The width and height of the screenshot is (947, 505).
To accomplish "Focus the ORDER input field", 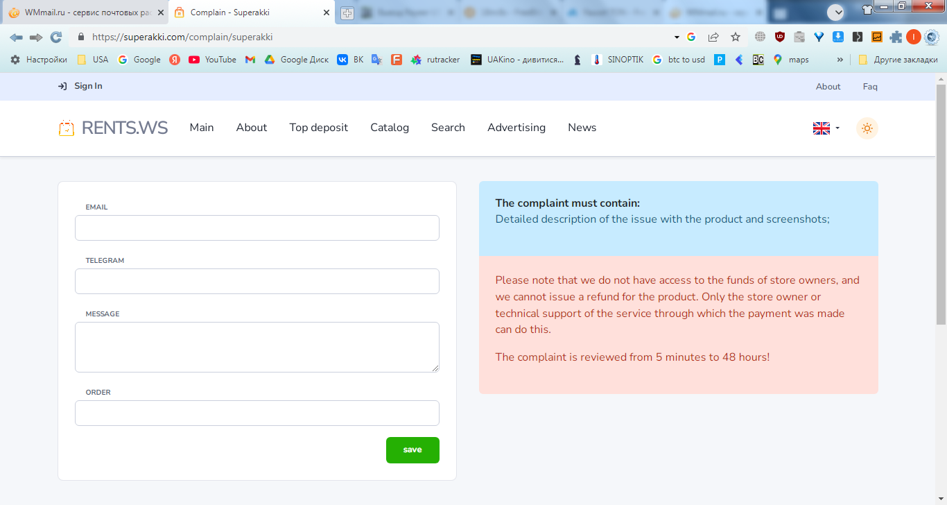I will click(x=257, y=413).
